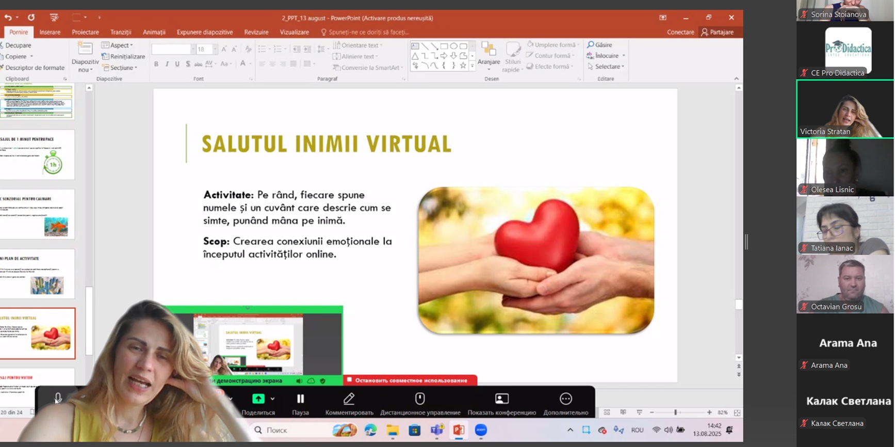Click the Reinițializare slide reset icon

click(105, 56)
